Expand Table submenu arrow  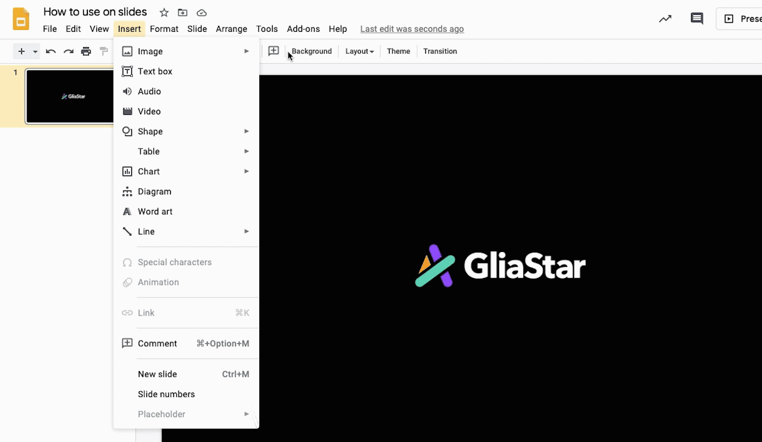[247, 151]
